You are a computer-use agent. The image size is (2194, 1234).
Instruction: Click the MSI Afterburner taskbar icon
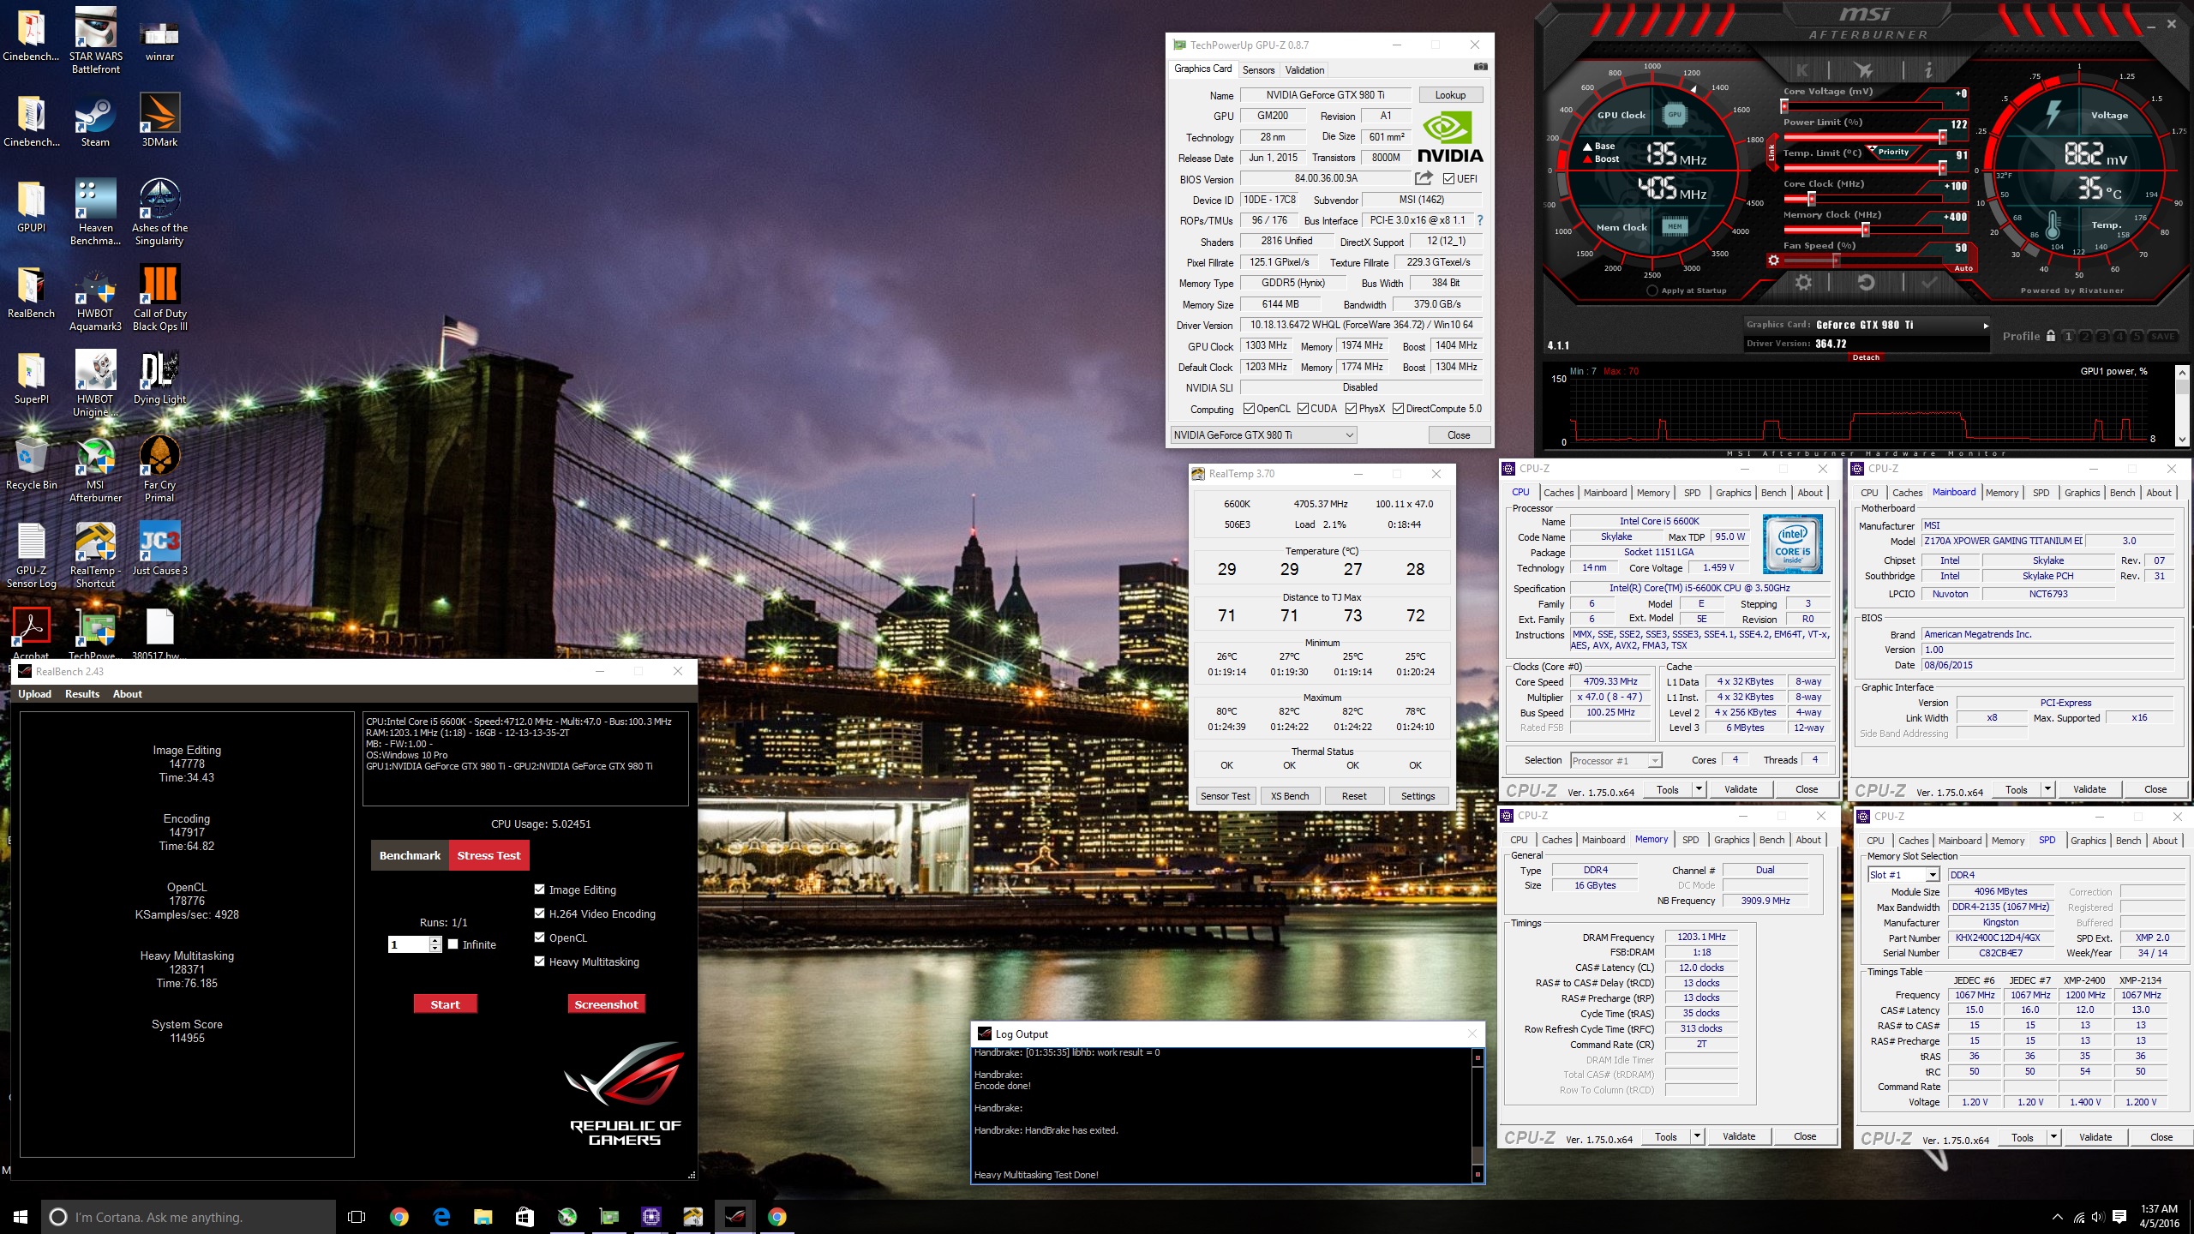(x=567, y=1217)
